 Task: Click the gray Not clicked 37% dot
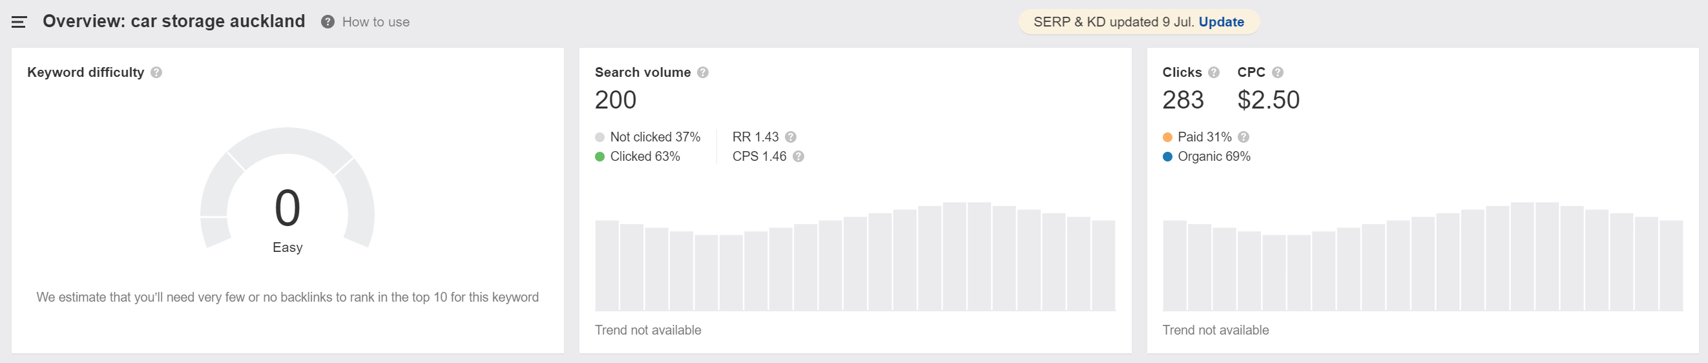tap(600, 137)
